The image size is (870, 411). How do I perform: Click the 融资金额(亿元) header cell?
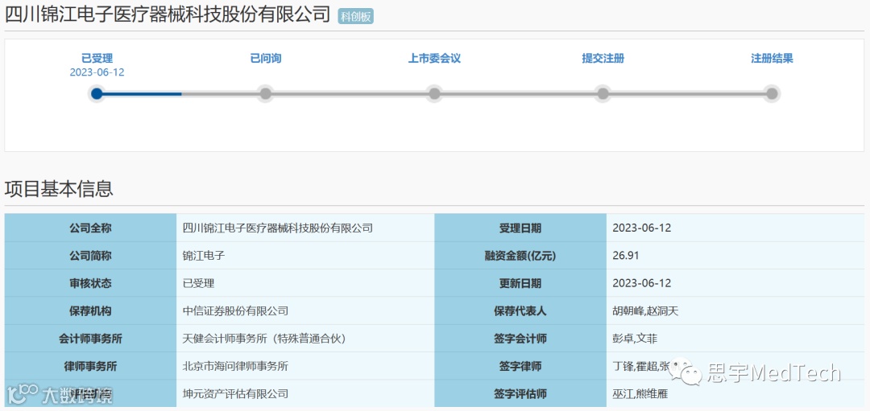tap(520, 255)
